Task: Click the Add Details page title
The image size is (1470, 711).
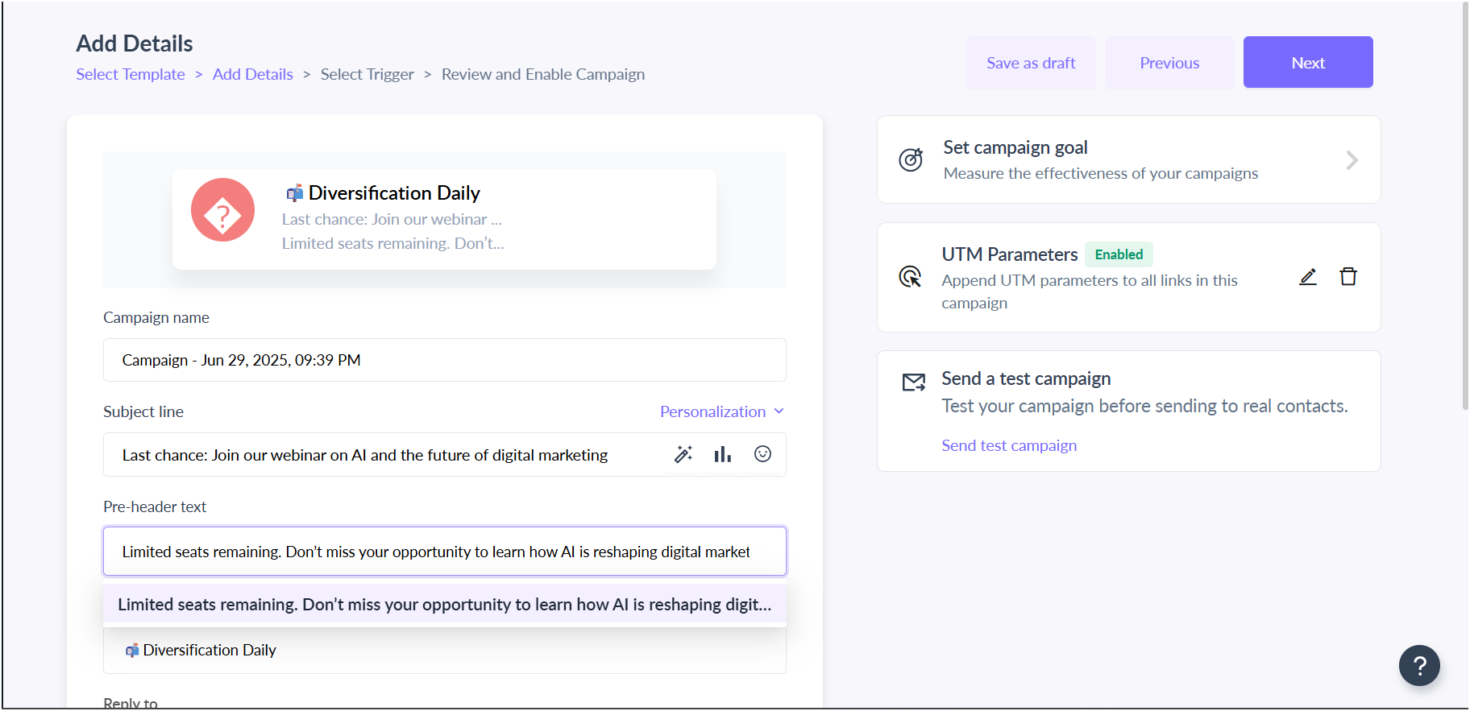Action: [x=135, y=43]
